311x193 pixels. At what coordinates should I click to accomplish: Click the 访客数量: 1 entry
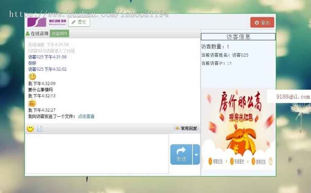pos(215,47)
